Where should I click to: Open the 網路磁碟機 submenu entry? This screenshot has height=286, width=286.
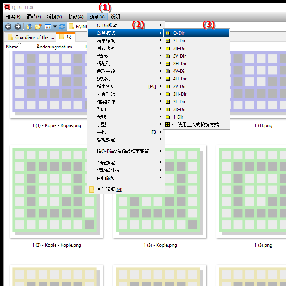point(126,170)
